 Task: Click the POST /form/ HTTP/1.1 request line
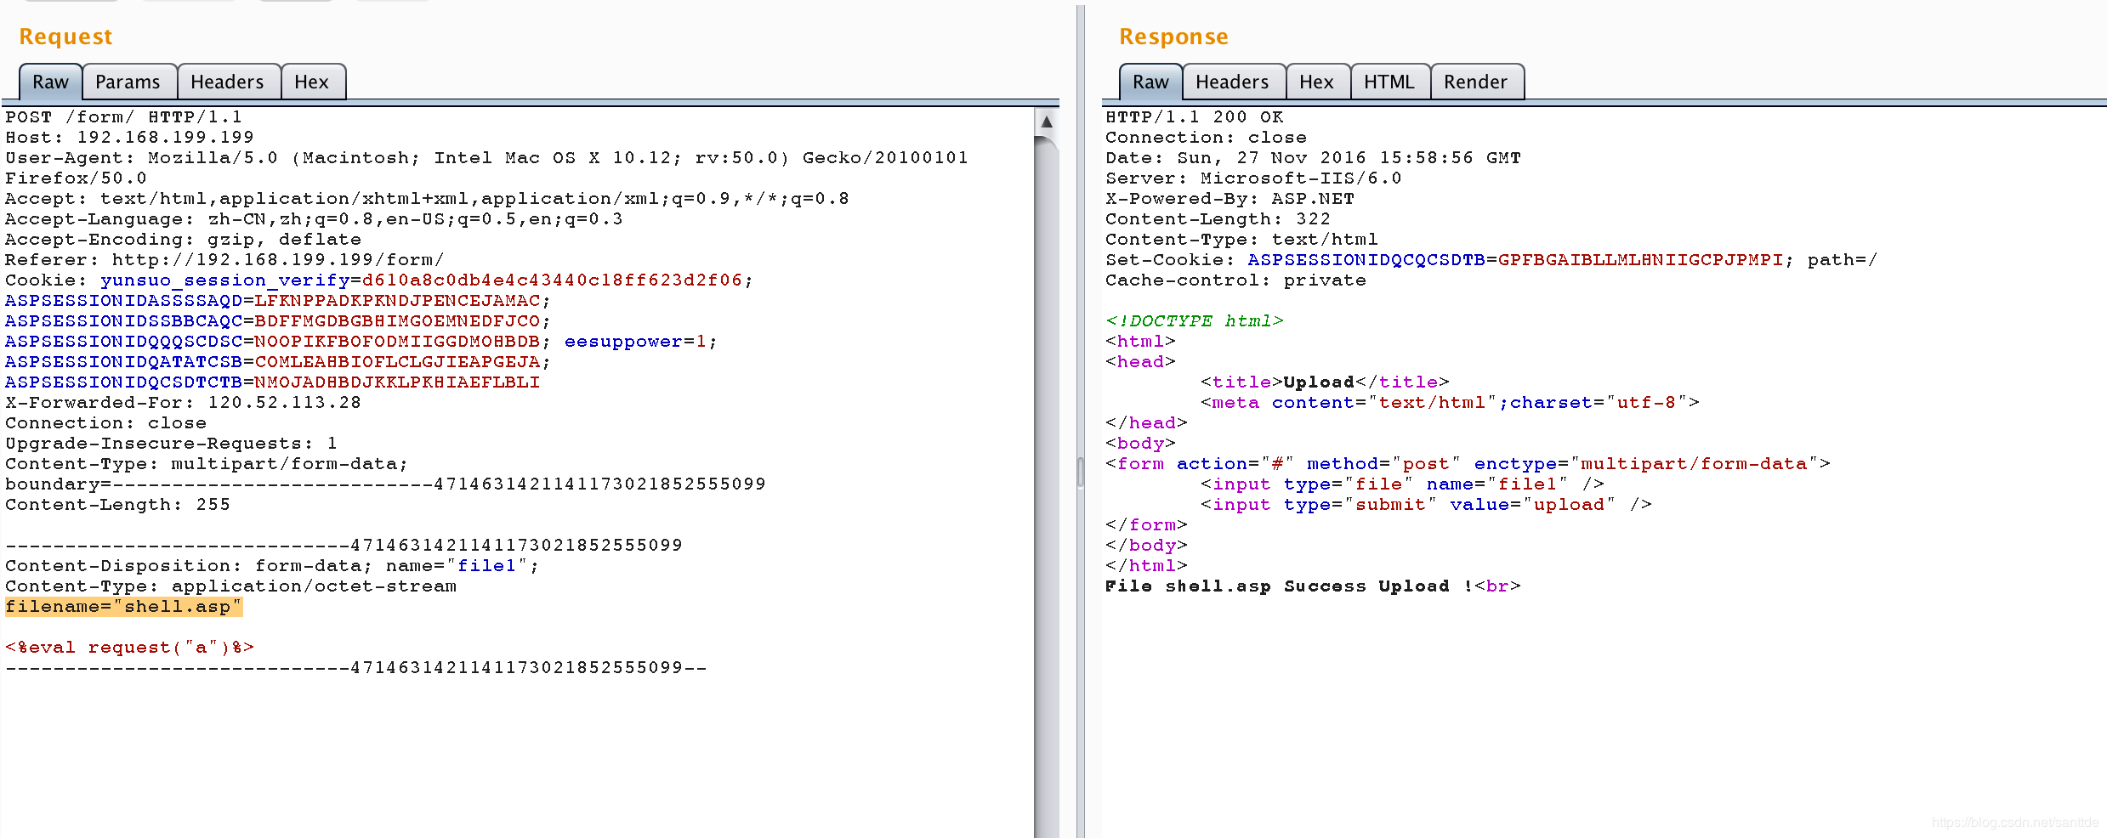point(123,116)
